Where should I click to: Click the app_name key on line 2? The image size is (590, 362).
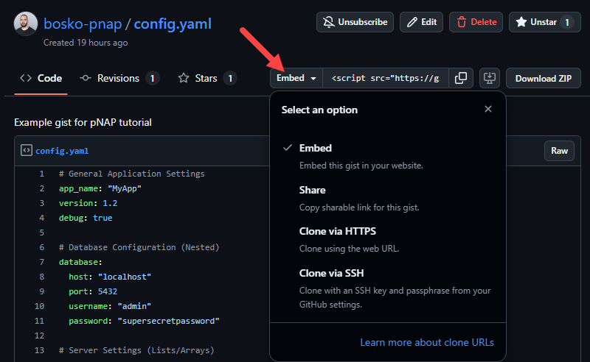pos(79,188)
